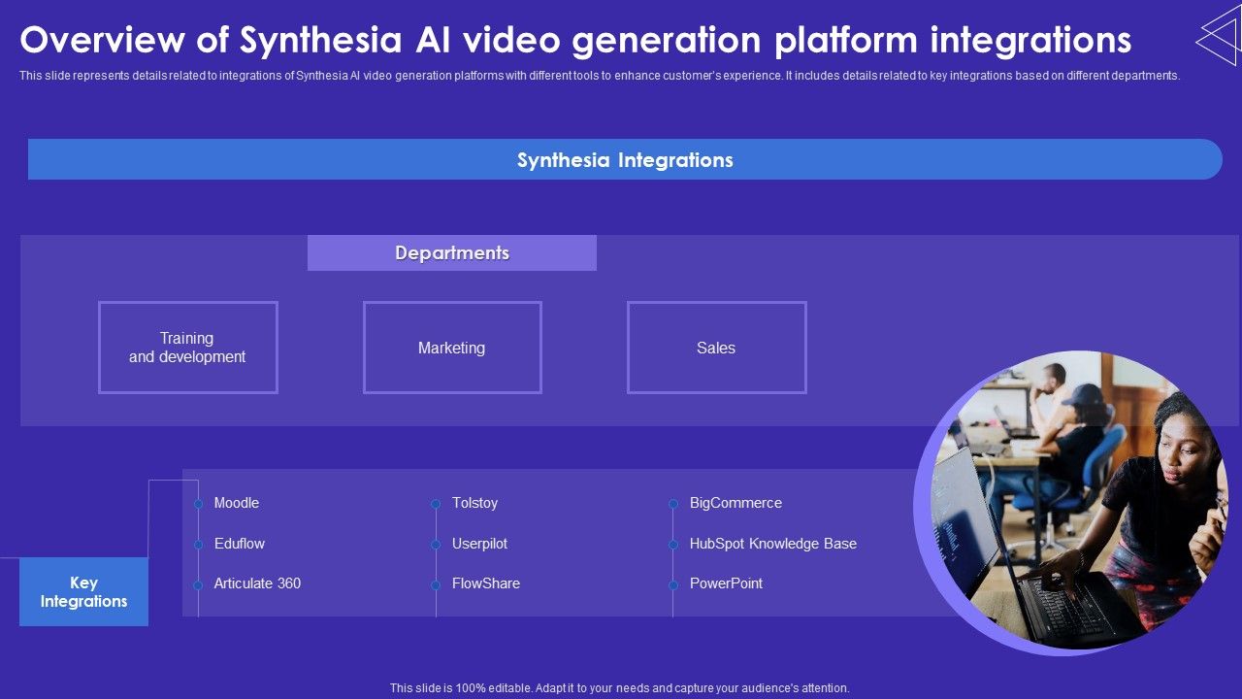Select the HubSpot Knowledge Base entry
The height and width of the screenshot is (699, 1242).
773,544
